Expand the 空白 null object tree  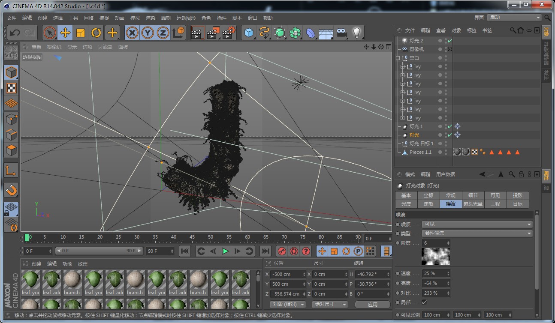coord(398,58)
